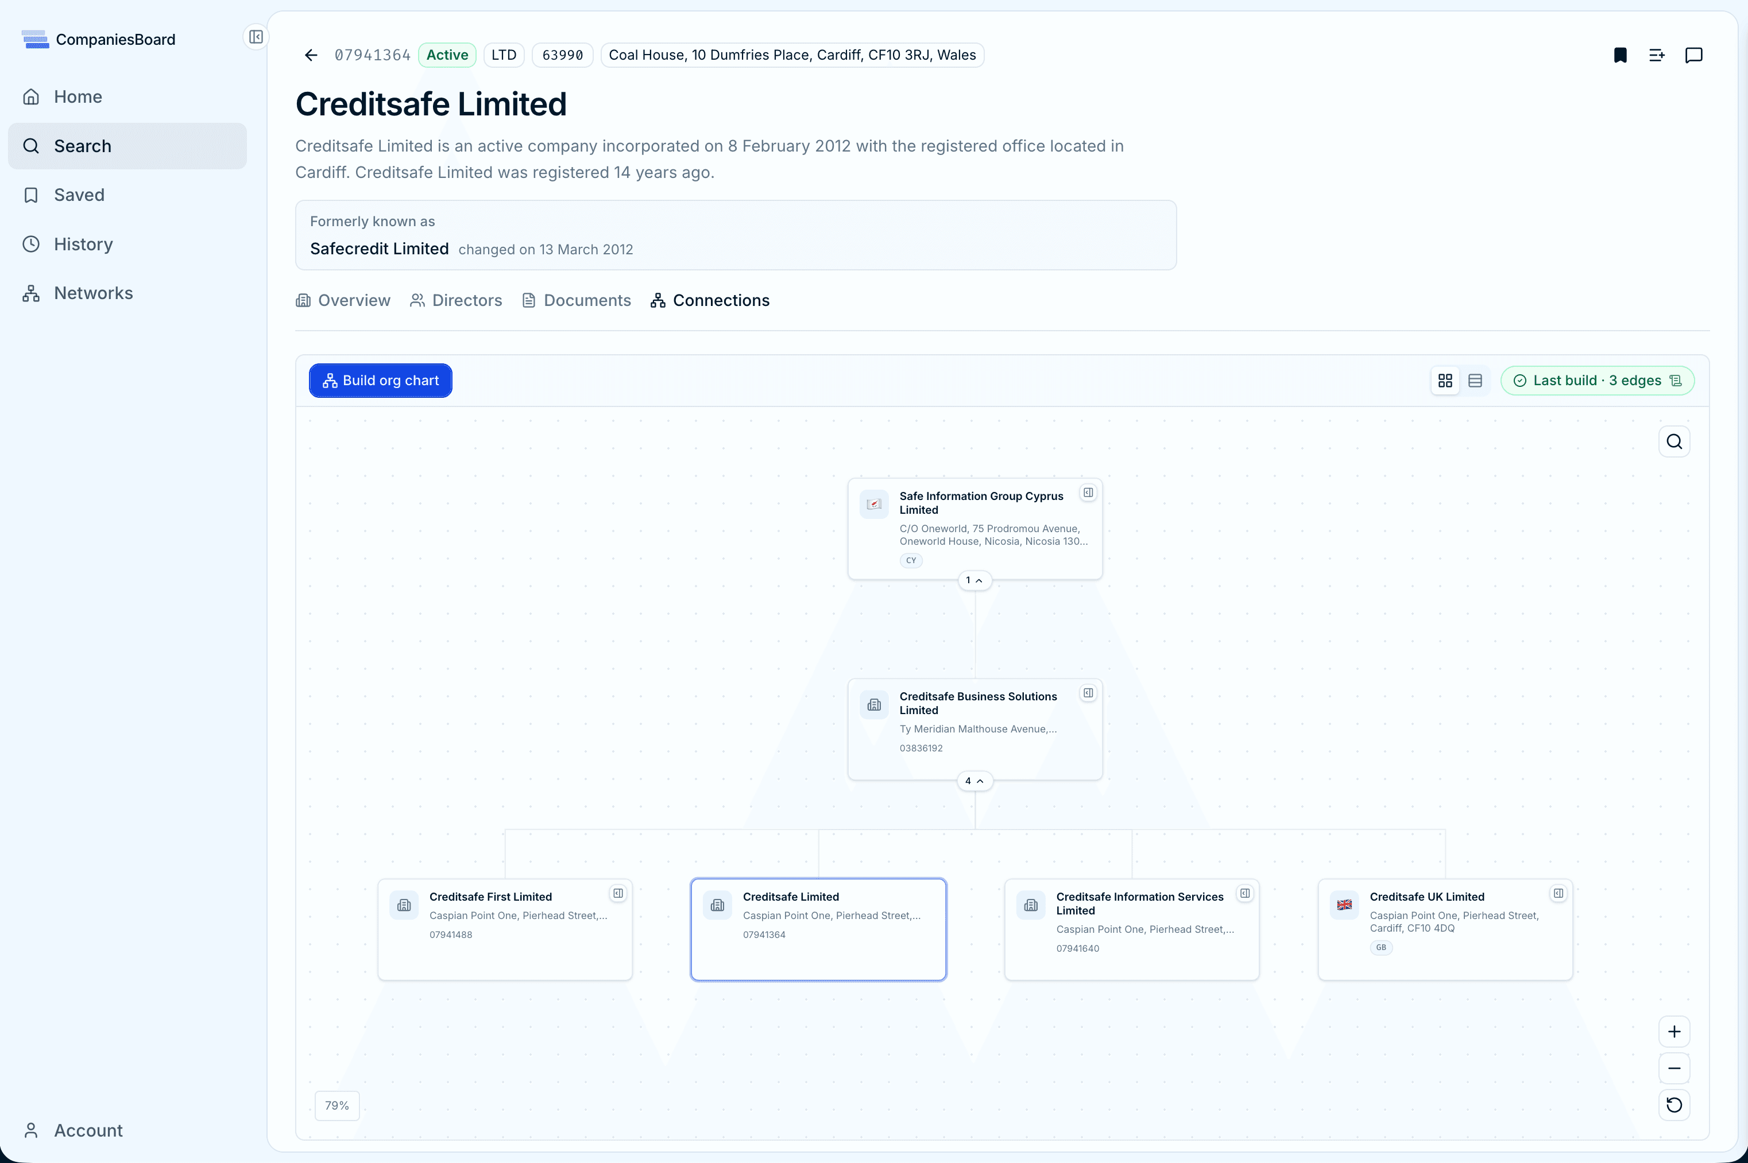Click the Creditsafe Limited page heading
This screenshot has height=1163, width=1748.
pos(431,104)
